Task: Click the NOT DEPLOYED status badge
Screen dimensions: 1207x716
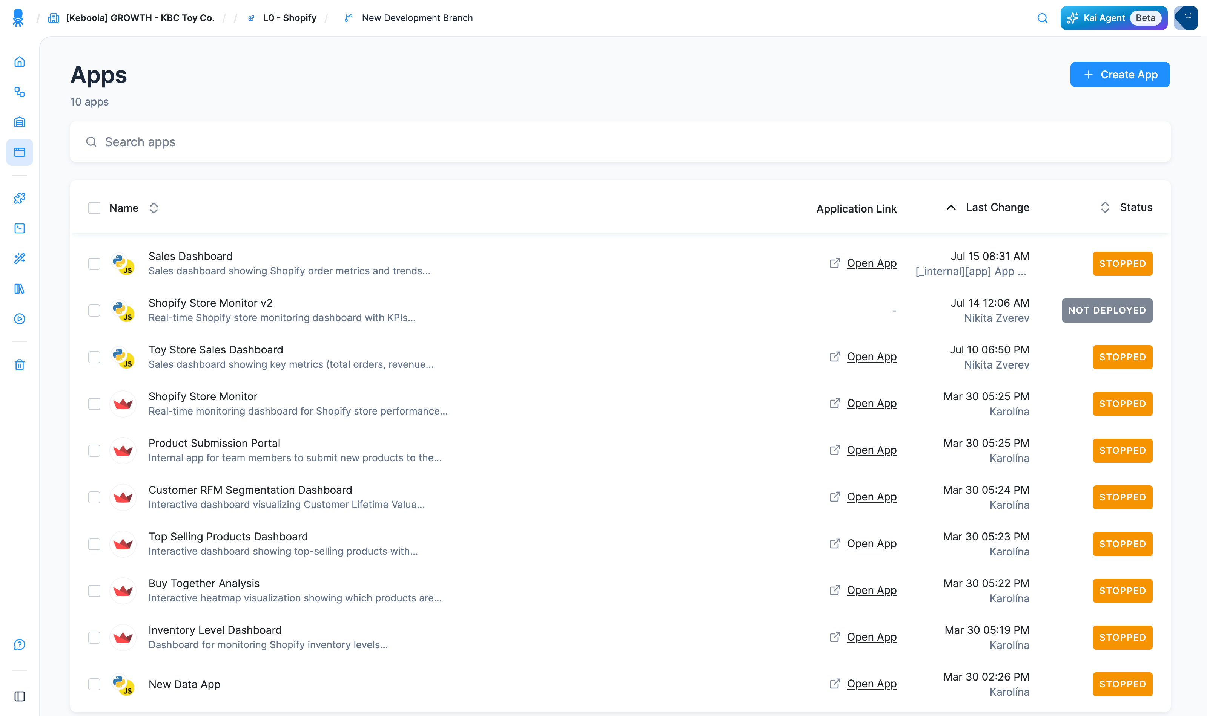Action: [x=1107, y=310]
